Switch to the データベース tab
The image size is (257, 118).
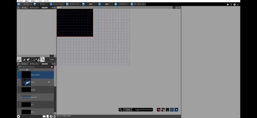pyautogui.click(x=138, y=4)
